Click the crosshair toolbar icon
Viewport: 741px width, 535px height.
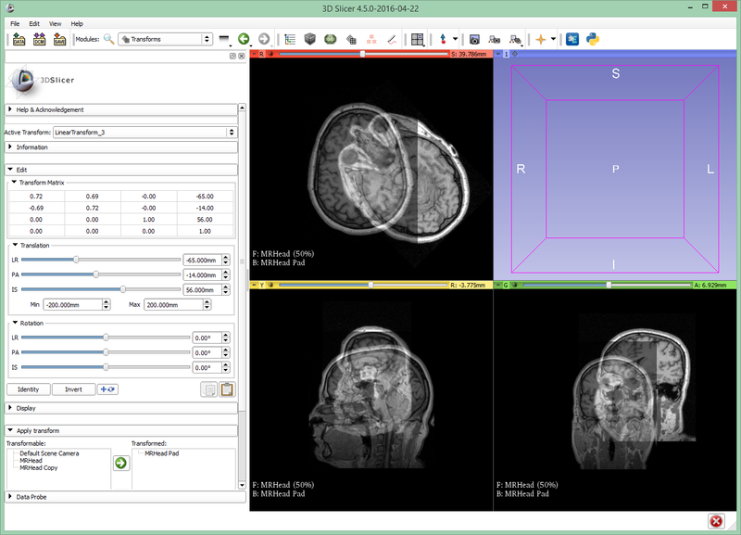541,39
